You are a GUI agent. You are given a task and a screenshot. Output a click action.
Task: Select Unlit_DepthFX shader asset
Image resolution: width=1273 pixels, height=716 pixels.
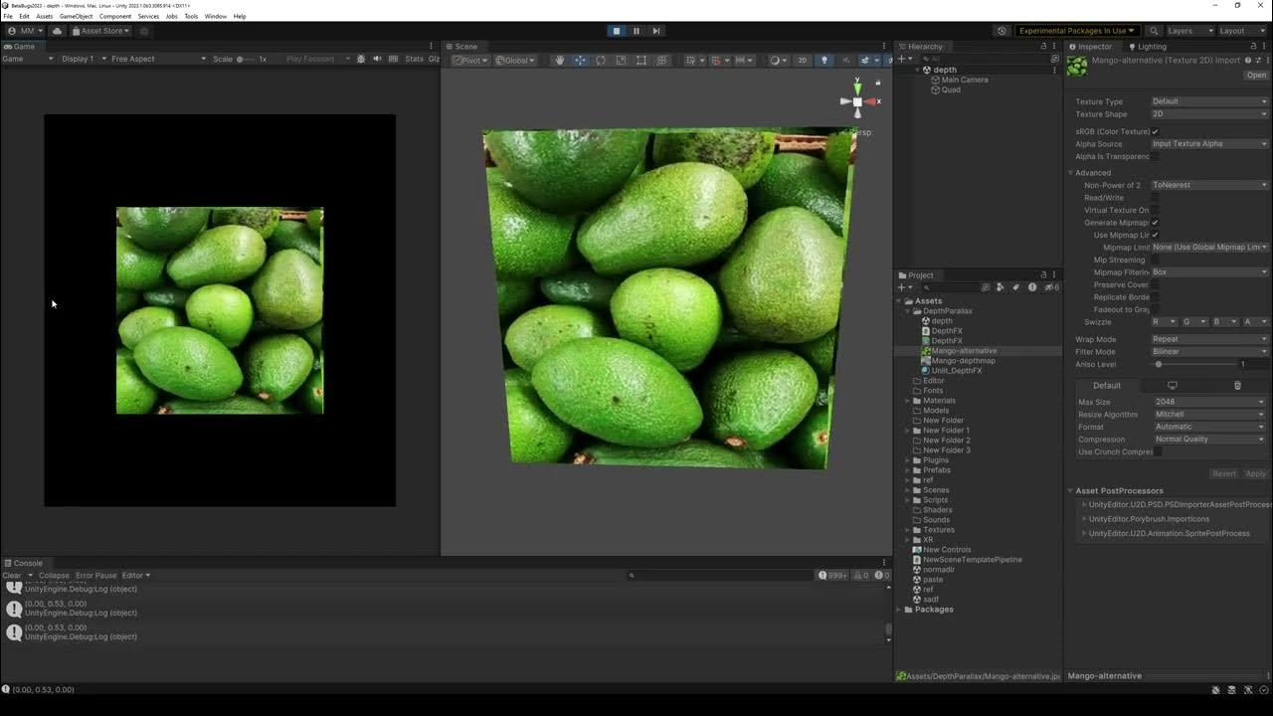pyautogui.click(x=956, y=371)
